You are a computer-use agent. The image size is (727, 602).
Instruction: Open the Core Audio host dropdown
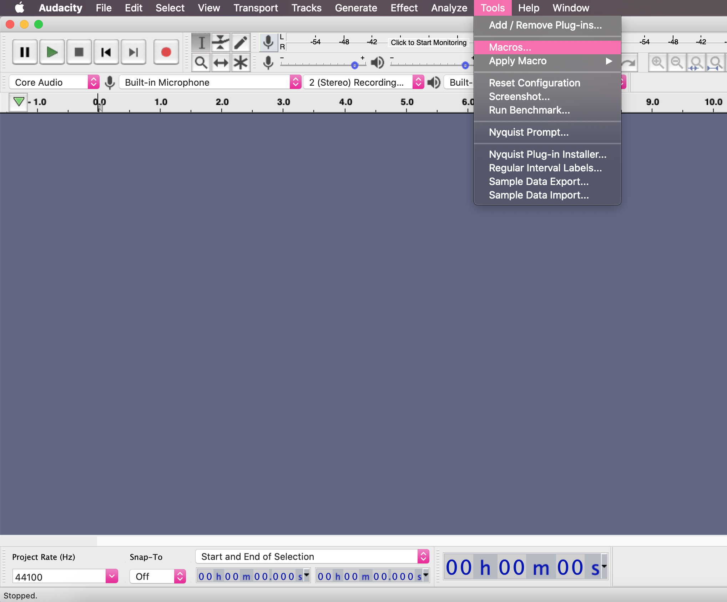(94, 82)
